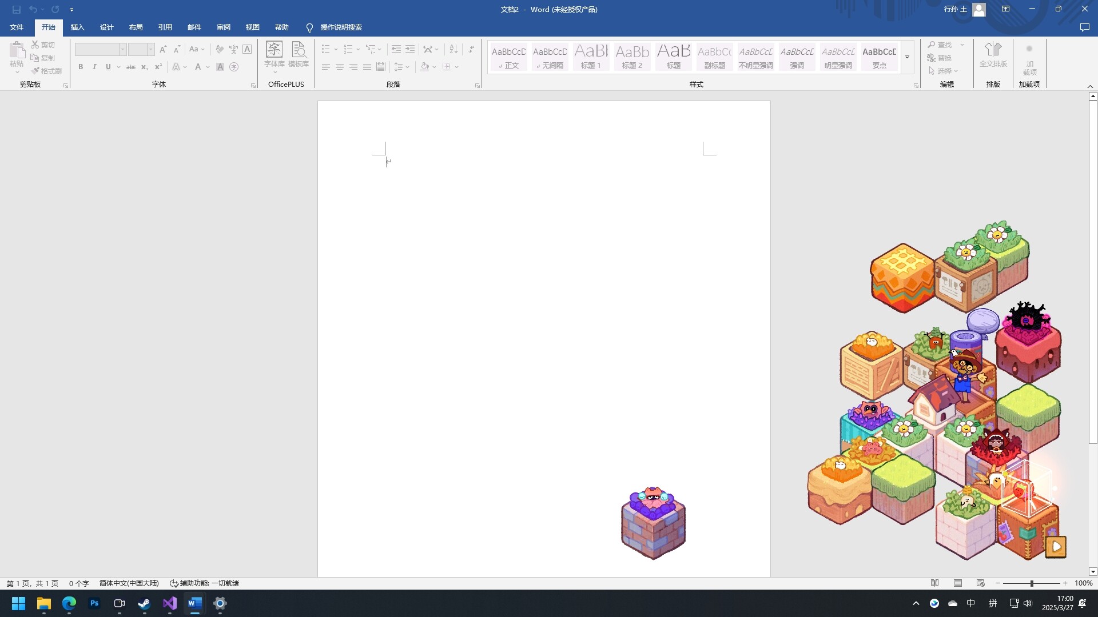Open Photoshop from the taskbar

point(94,603)
